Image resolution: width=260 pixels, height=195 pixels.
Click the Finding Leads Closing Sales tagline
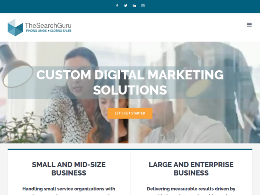49,31
